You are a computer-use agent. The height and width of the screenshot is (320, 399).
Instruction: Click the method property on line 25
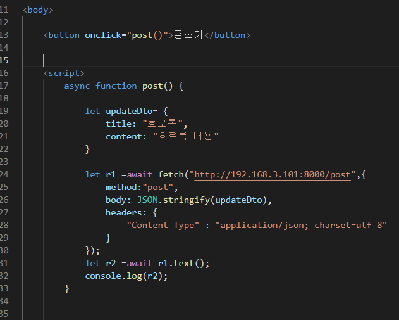121,188
